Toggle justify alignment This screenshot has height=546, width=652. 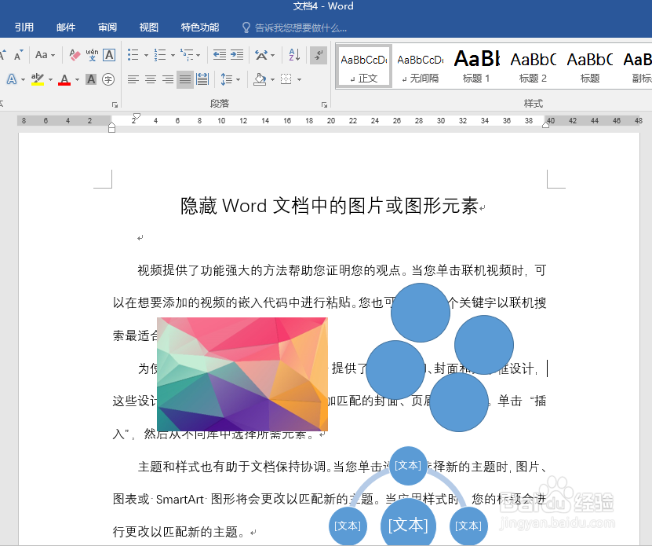point(185,79)
